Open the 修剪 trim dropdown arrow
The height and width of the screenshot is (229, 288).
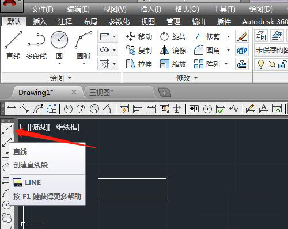coord(229,36)
